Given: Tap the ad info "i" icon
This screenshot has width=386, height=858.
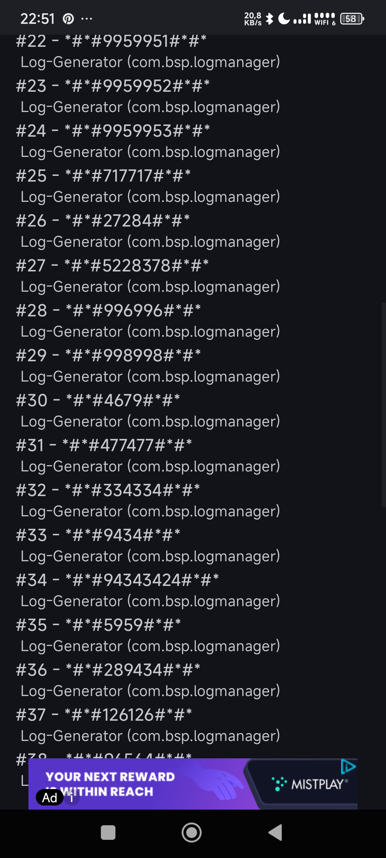Looking at the screenshot, I should click(x=72, y=798).
